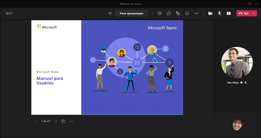261x138 pixels.
Task: Expand the Sair leave options arrow
Action: click(x=254, y=13)
